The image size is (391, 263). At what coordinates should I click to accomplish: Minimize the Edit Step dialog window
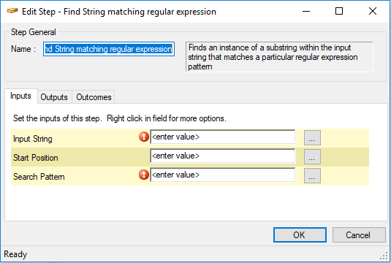pos(306,11)
